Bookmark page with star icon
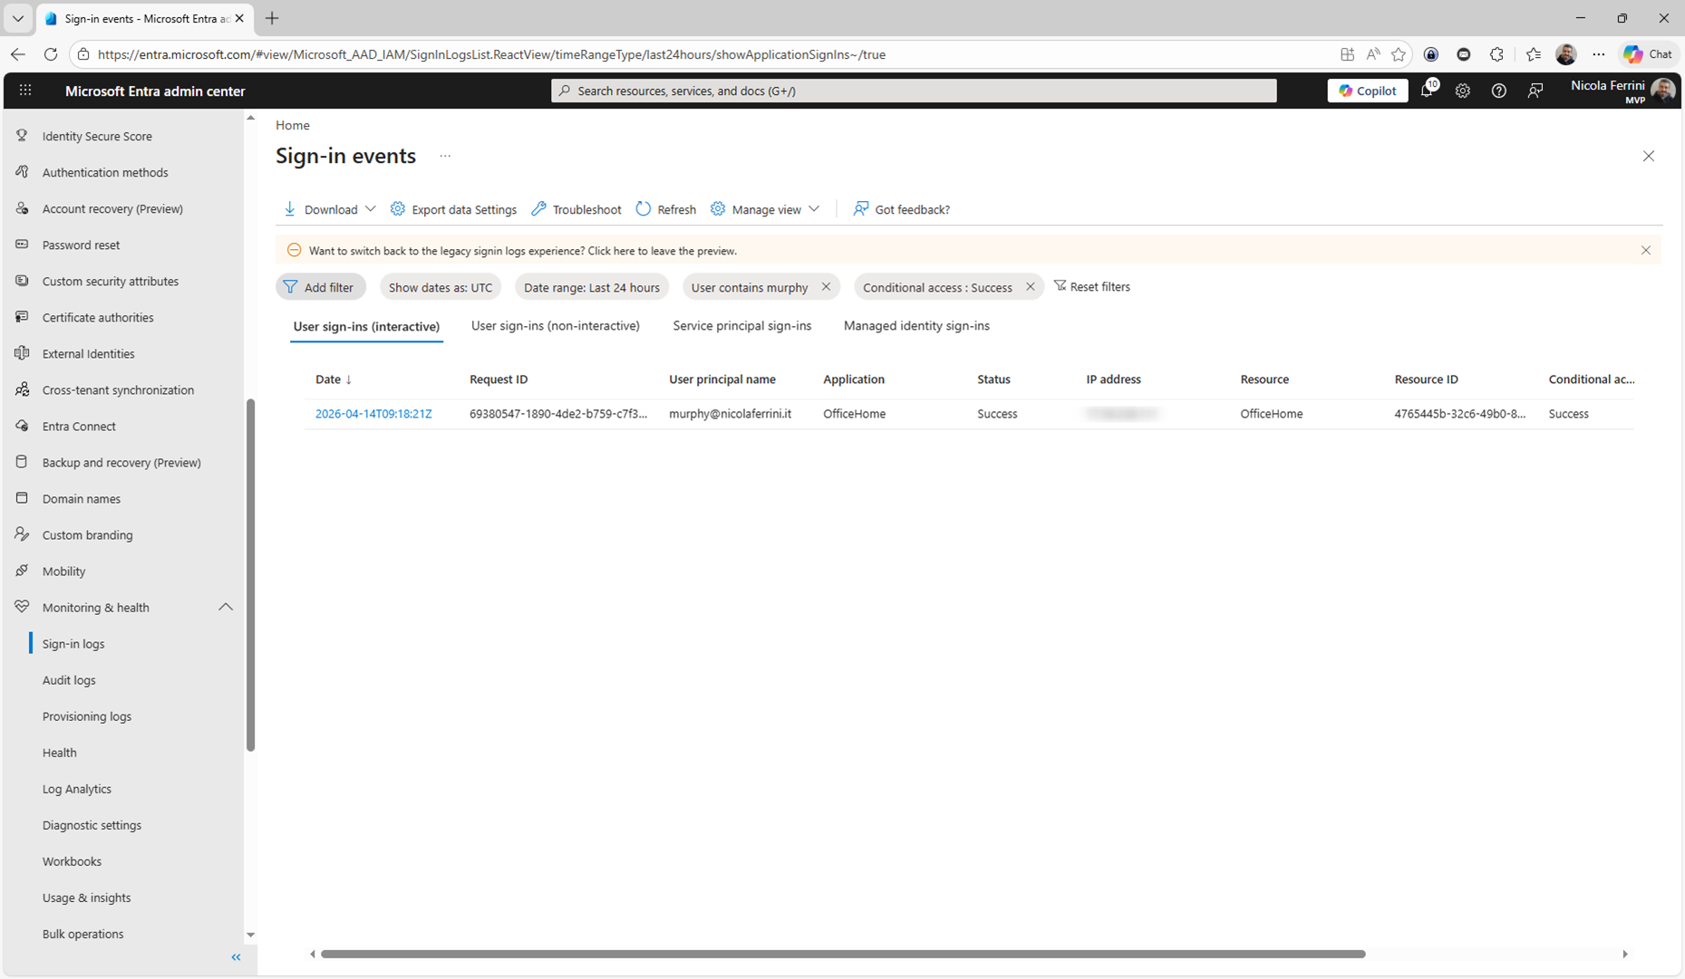 pos(1399,54)
